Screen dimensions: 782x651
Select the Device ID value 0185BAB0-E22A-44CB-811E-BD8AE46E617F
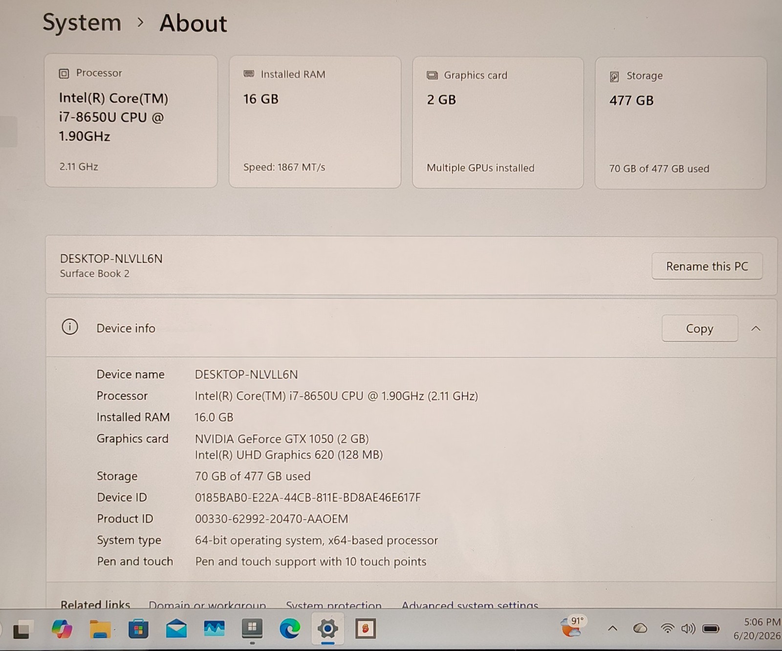coord(307,498)
